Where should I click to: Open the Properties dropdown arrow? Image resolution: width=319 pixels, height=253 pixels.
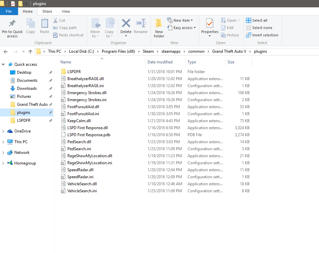[x=210, y=36]
